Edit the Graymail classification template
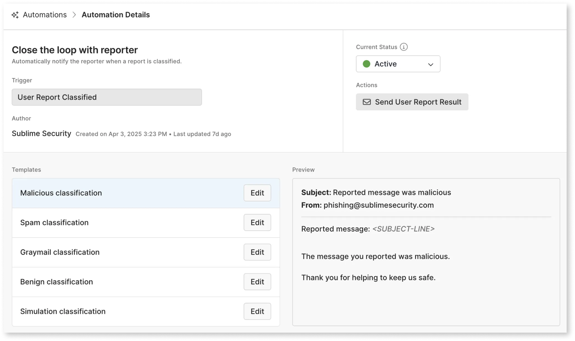This screenshot has height=341, width=575. 257,252
